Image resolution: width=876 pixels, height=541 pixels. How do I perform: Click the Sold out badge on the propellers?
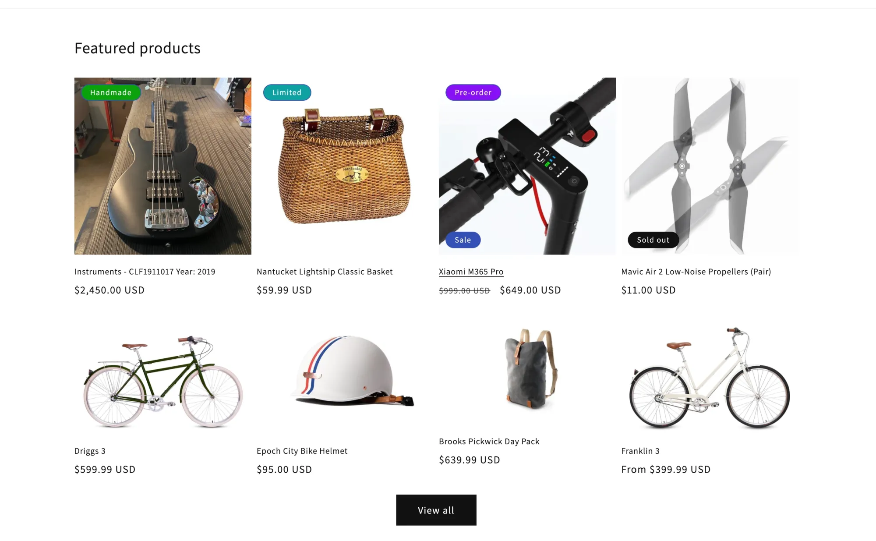pyautogui.click(x=653, y=240)
